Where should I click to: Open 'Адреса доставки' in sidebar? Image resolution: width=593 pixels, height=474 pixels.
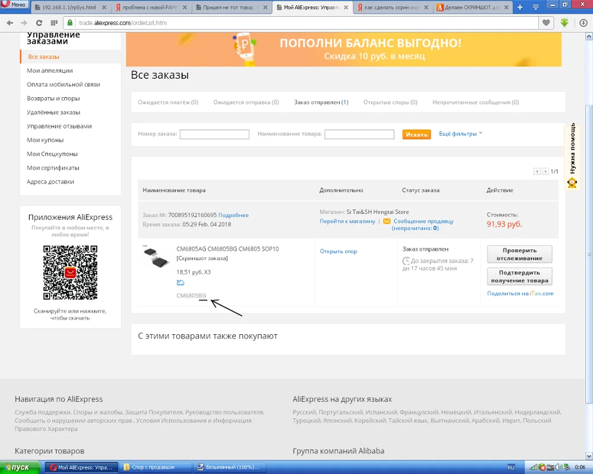(x=50, y=181)
